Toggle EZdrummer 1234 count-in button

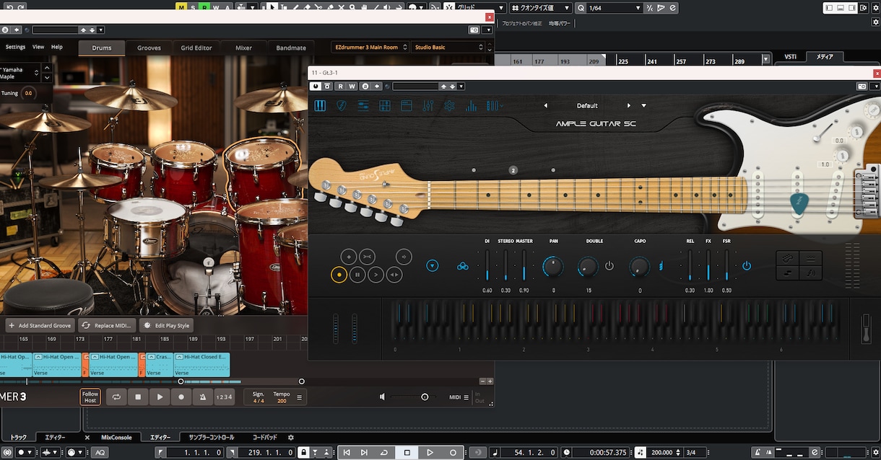coord(225,397)
